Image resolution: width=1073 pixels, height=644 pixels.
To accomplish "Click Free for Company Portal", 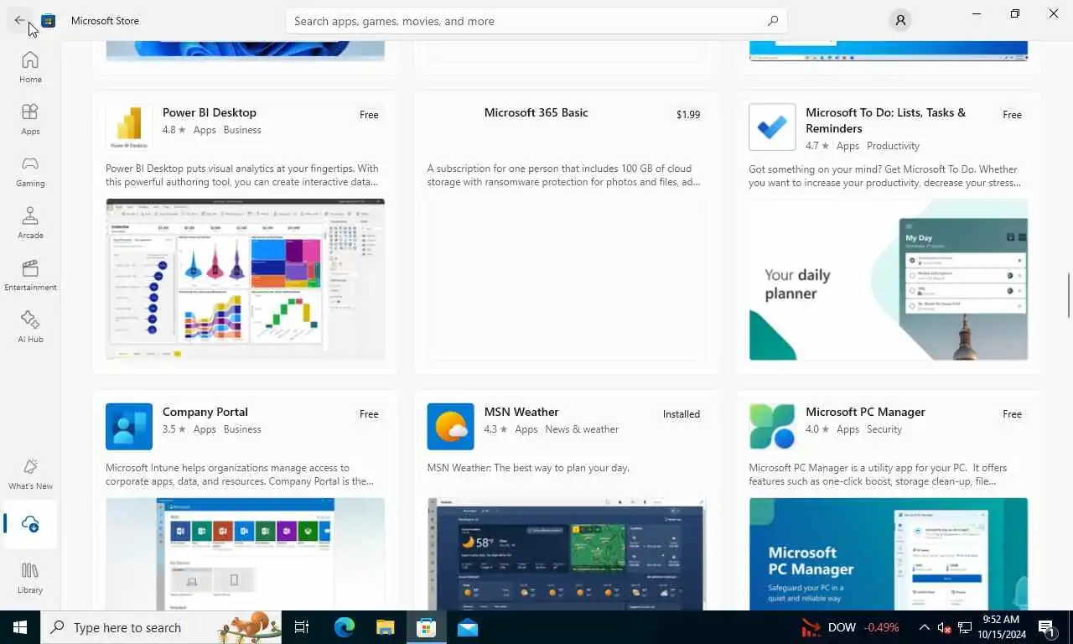I will (369, 414).
